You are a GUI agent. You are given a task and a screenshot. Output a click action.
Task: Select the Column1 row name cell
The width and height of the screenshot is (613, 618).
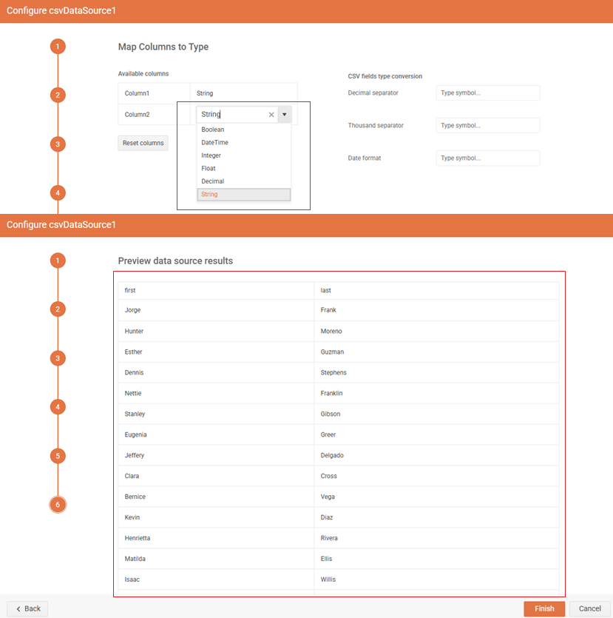[154, 93]
